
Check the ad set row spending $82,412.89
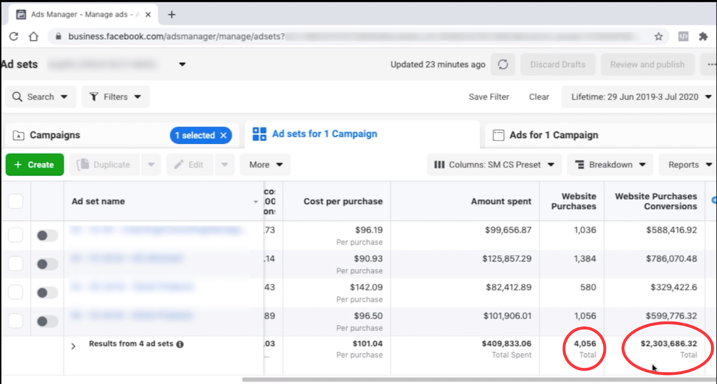coord(16,292)
